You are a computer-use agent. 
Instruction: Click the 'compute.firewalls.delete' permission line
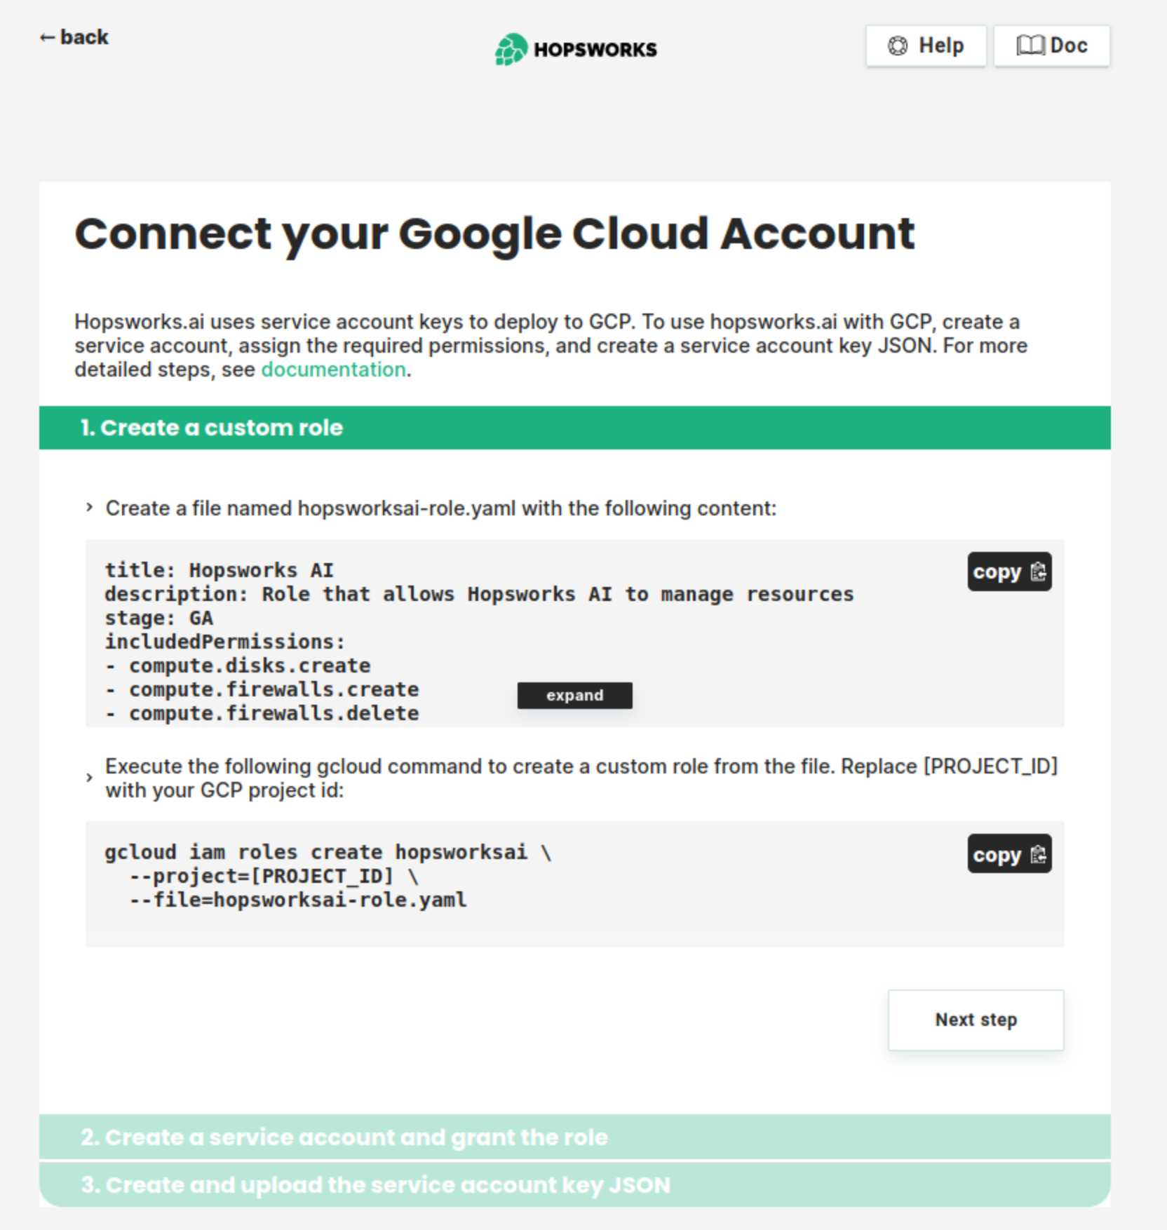(x=262, y=713)
